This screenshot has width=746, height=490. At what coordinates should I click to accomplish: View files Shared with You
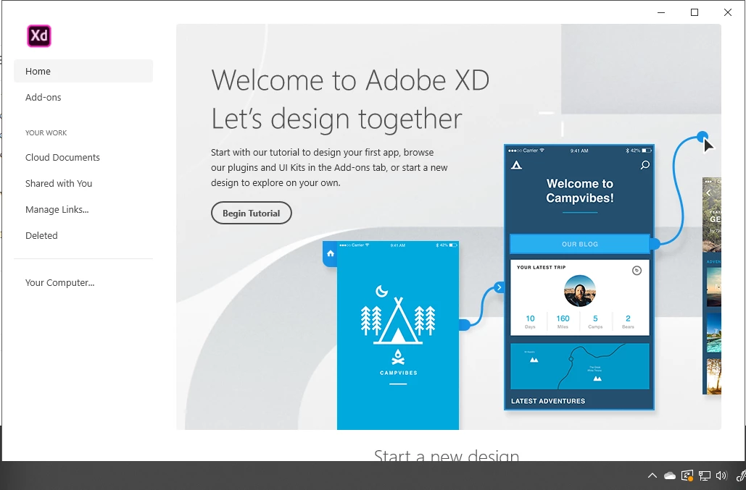[59, 184]
